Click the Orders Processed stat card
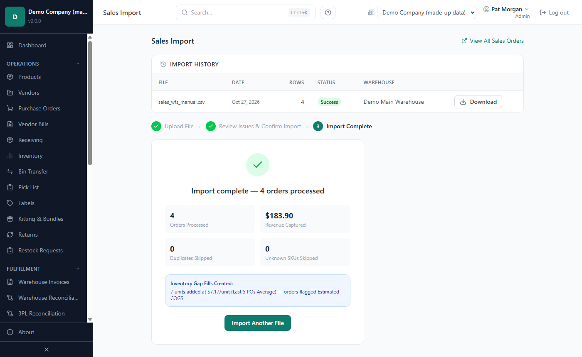This screenshot has height=357, width=582. [210, 219]
